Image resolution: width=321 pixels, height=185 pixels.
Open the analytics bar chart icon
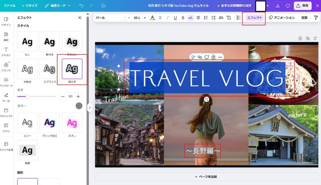tap(277, 6)
